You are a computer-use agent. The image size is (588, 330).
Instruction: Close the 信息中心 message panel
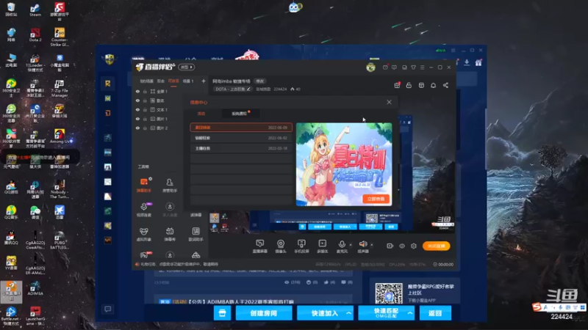coord(390,102)
